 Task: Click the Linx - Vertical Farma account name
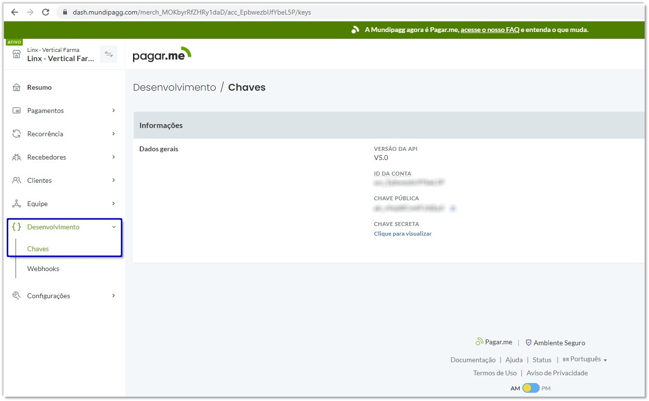[61, 58]
